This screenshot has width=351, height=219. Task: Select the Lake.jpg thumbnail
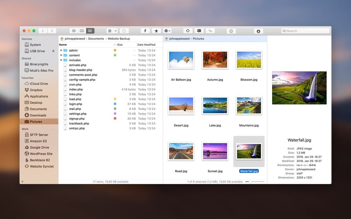215,105
